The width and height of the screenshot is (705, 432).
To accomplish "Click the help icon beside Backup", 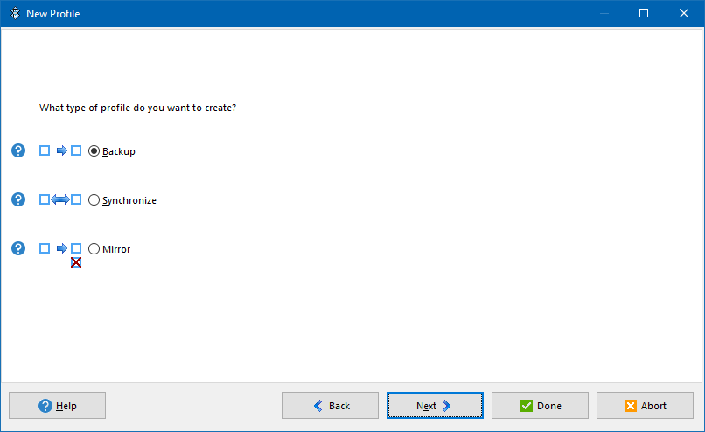I will click(18, 150).
